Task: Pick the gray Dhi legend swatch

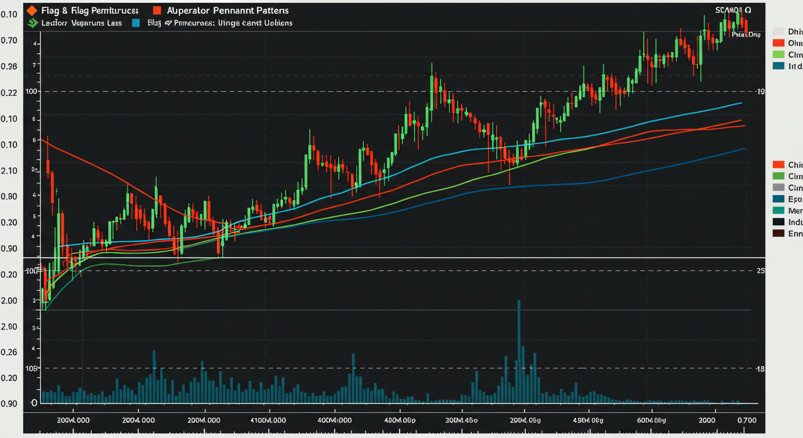Action: click(x=778, y=31)
